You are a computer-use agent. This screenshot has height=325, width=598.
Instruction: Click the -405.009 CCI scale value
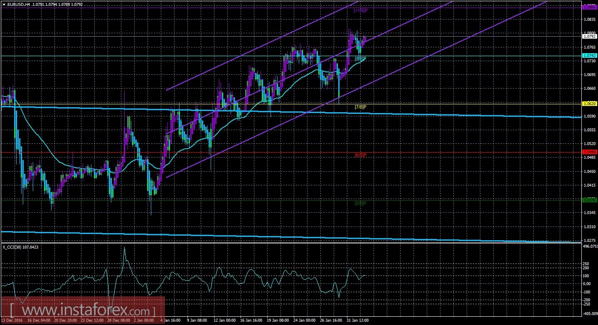point(590,314)
